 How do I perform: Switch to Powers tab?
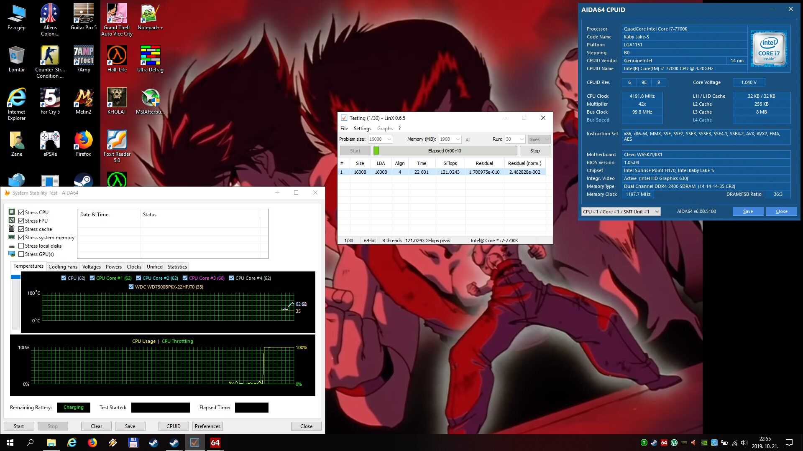[113, 267]
